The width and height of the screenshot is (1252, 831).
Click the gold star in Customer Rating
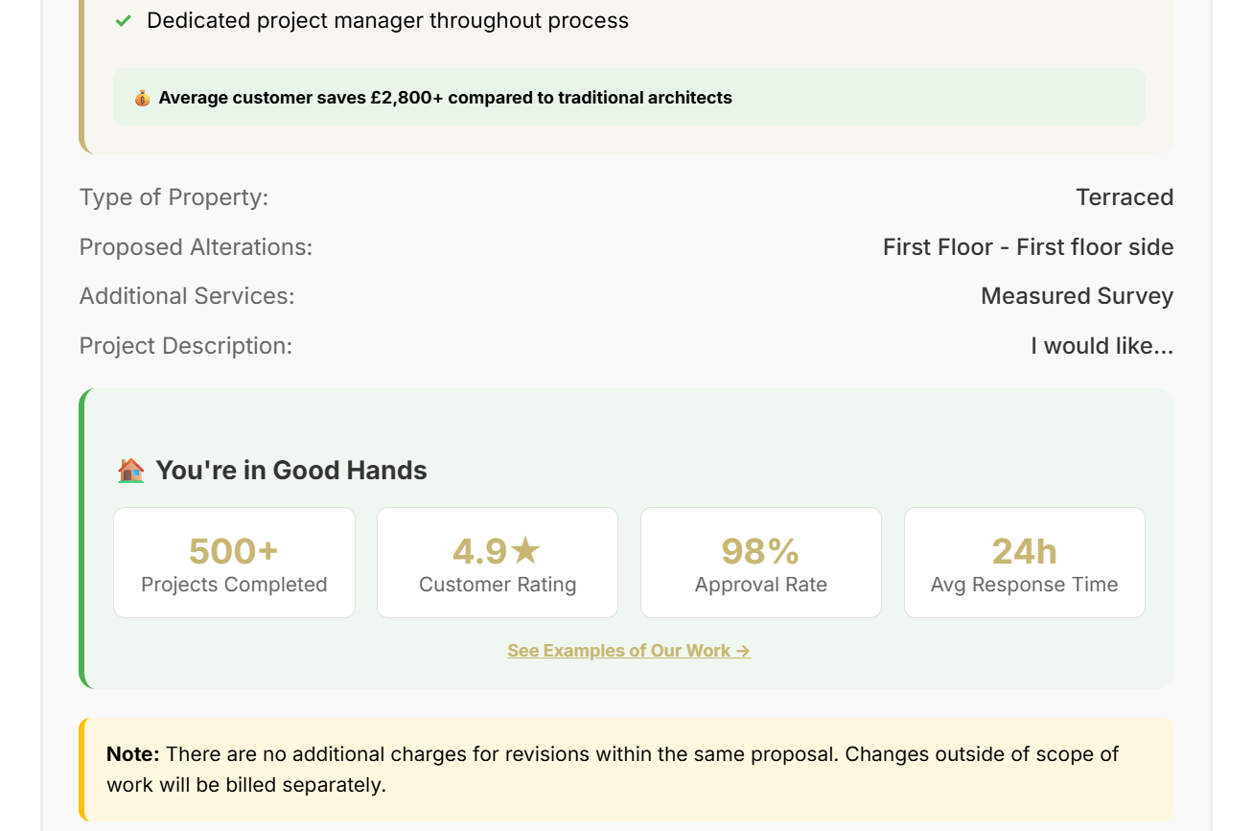tap(525, 551)
